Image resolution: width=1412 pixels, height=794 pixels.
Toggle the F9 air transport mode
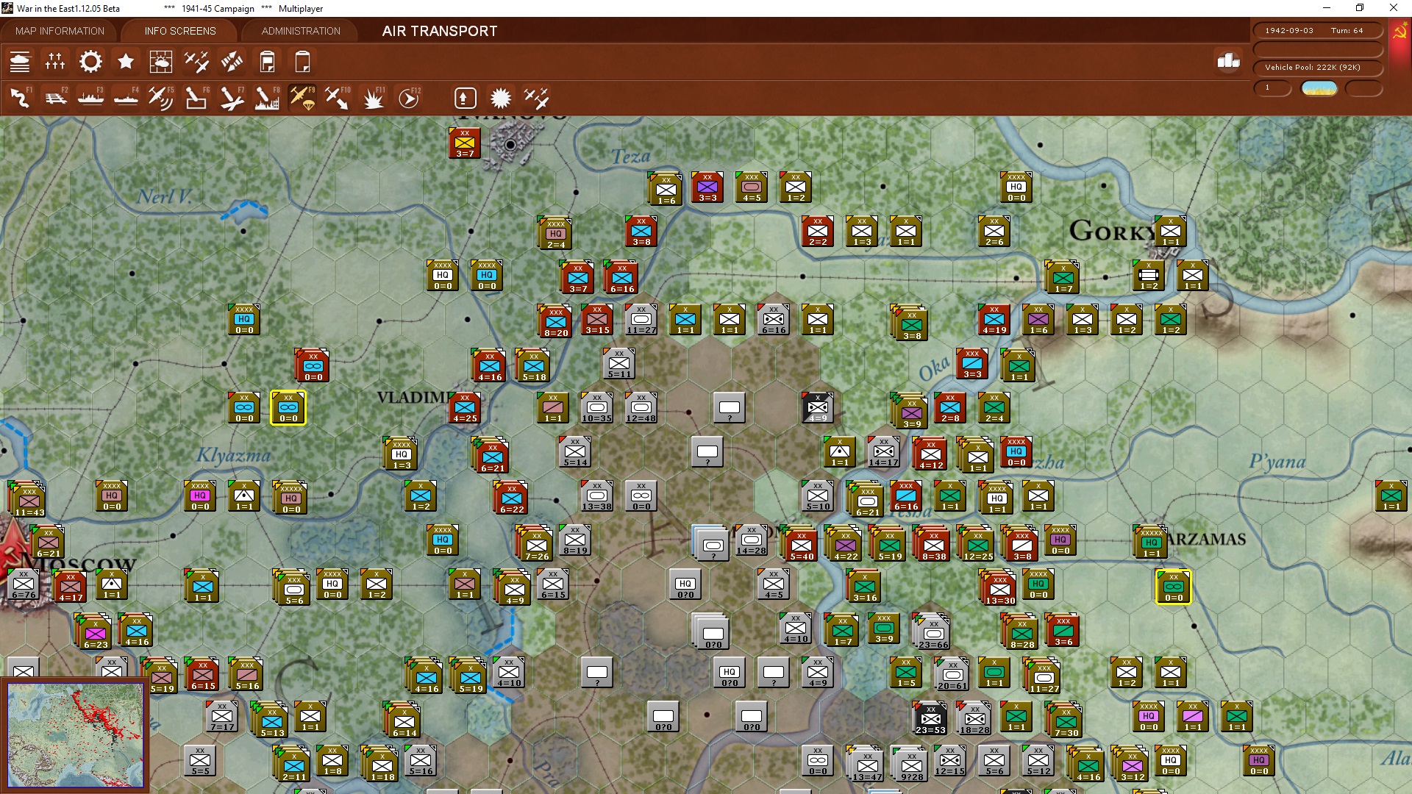302,98
